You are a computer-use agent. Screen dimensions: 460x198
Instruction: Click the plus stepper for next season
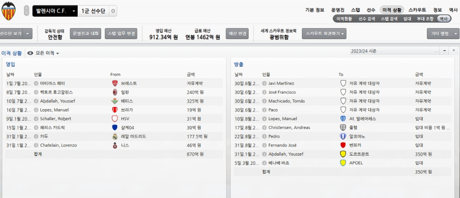coord(454,51)
